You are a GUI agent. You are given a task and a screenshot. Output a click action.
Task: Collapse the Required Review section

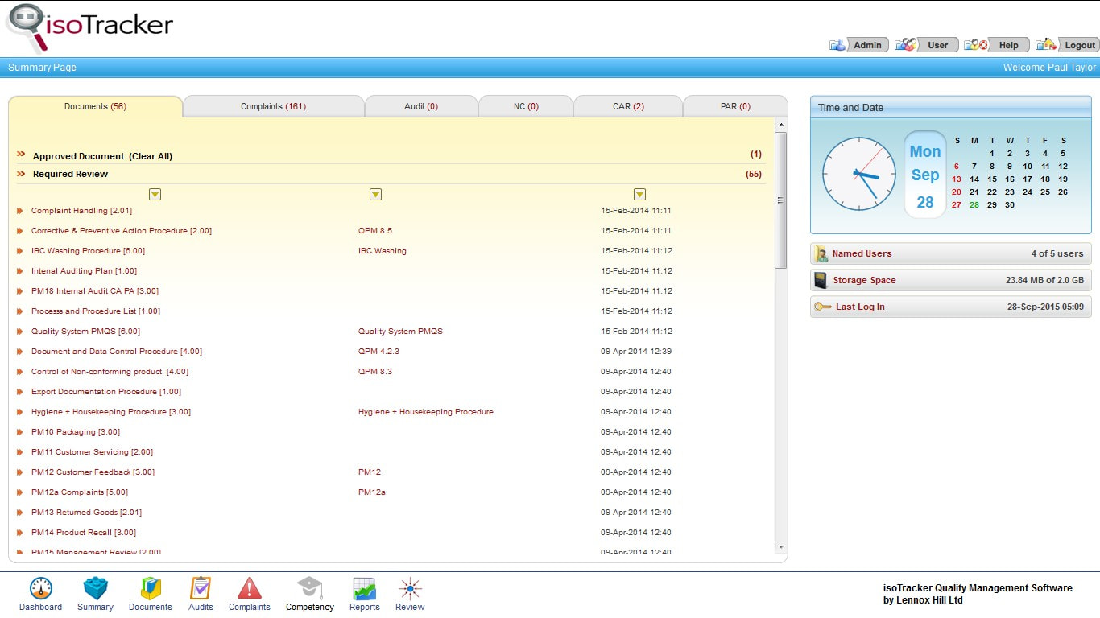(21, 173)
